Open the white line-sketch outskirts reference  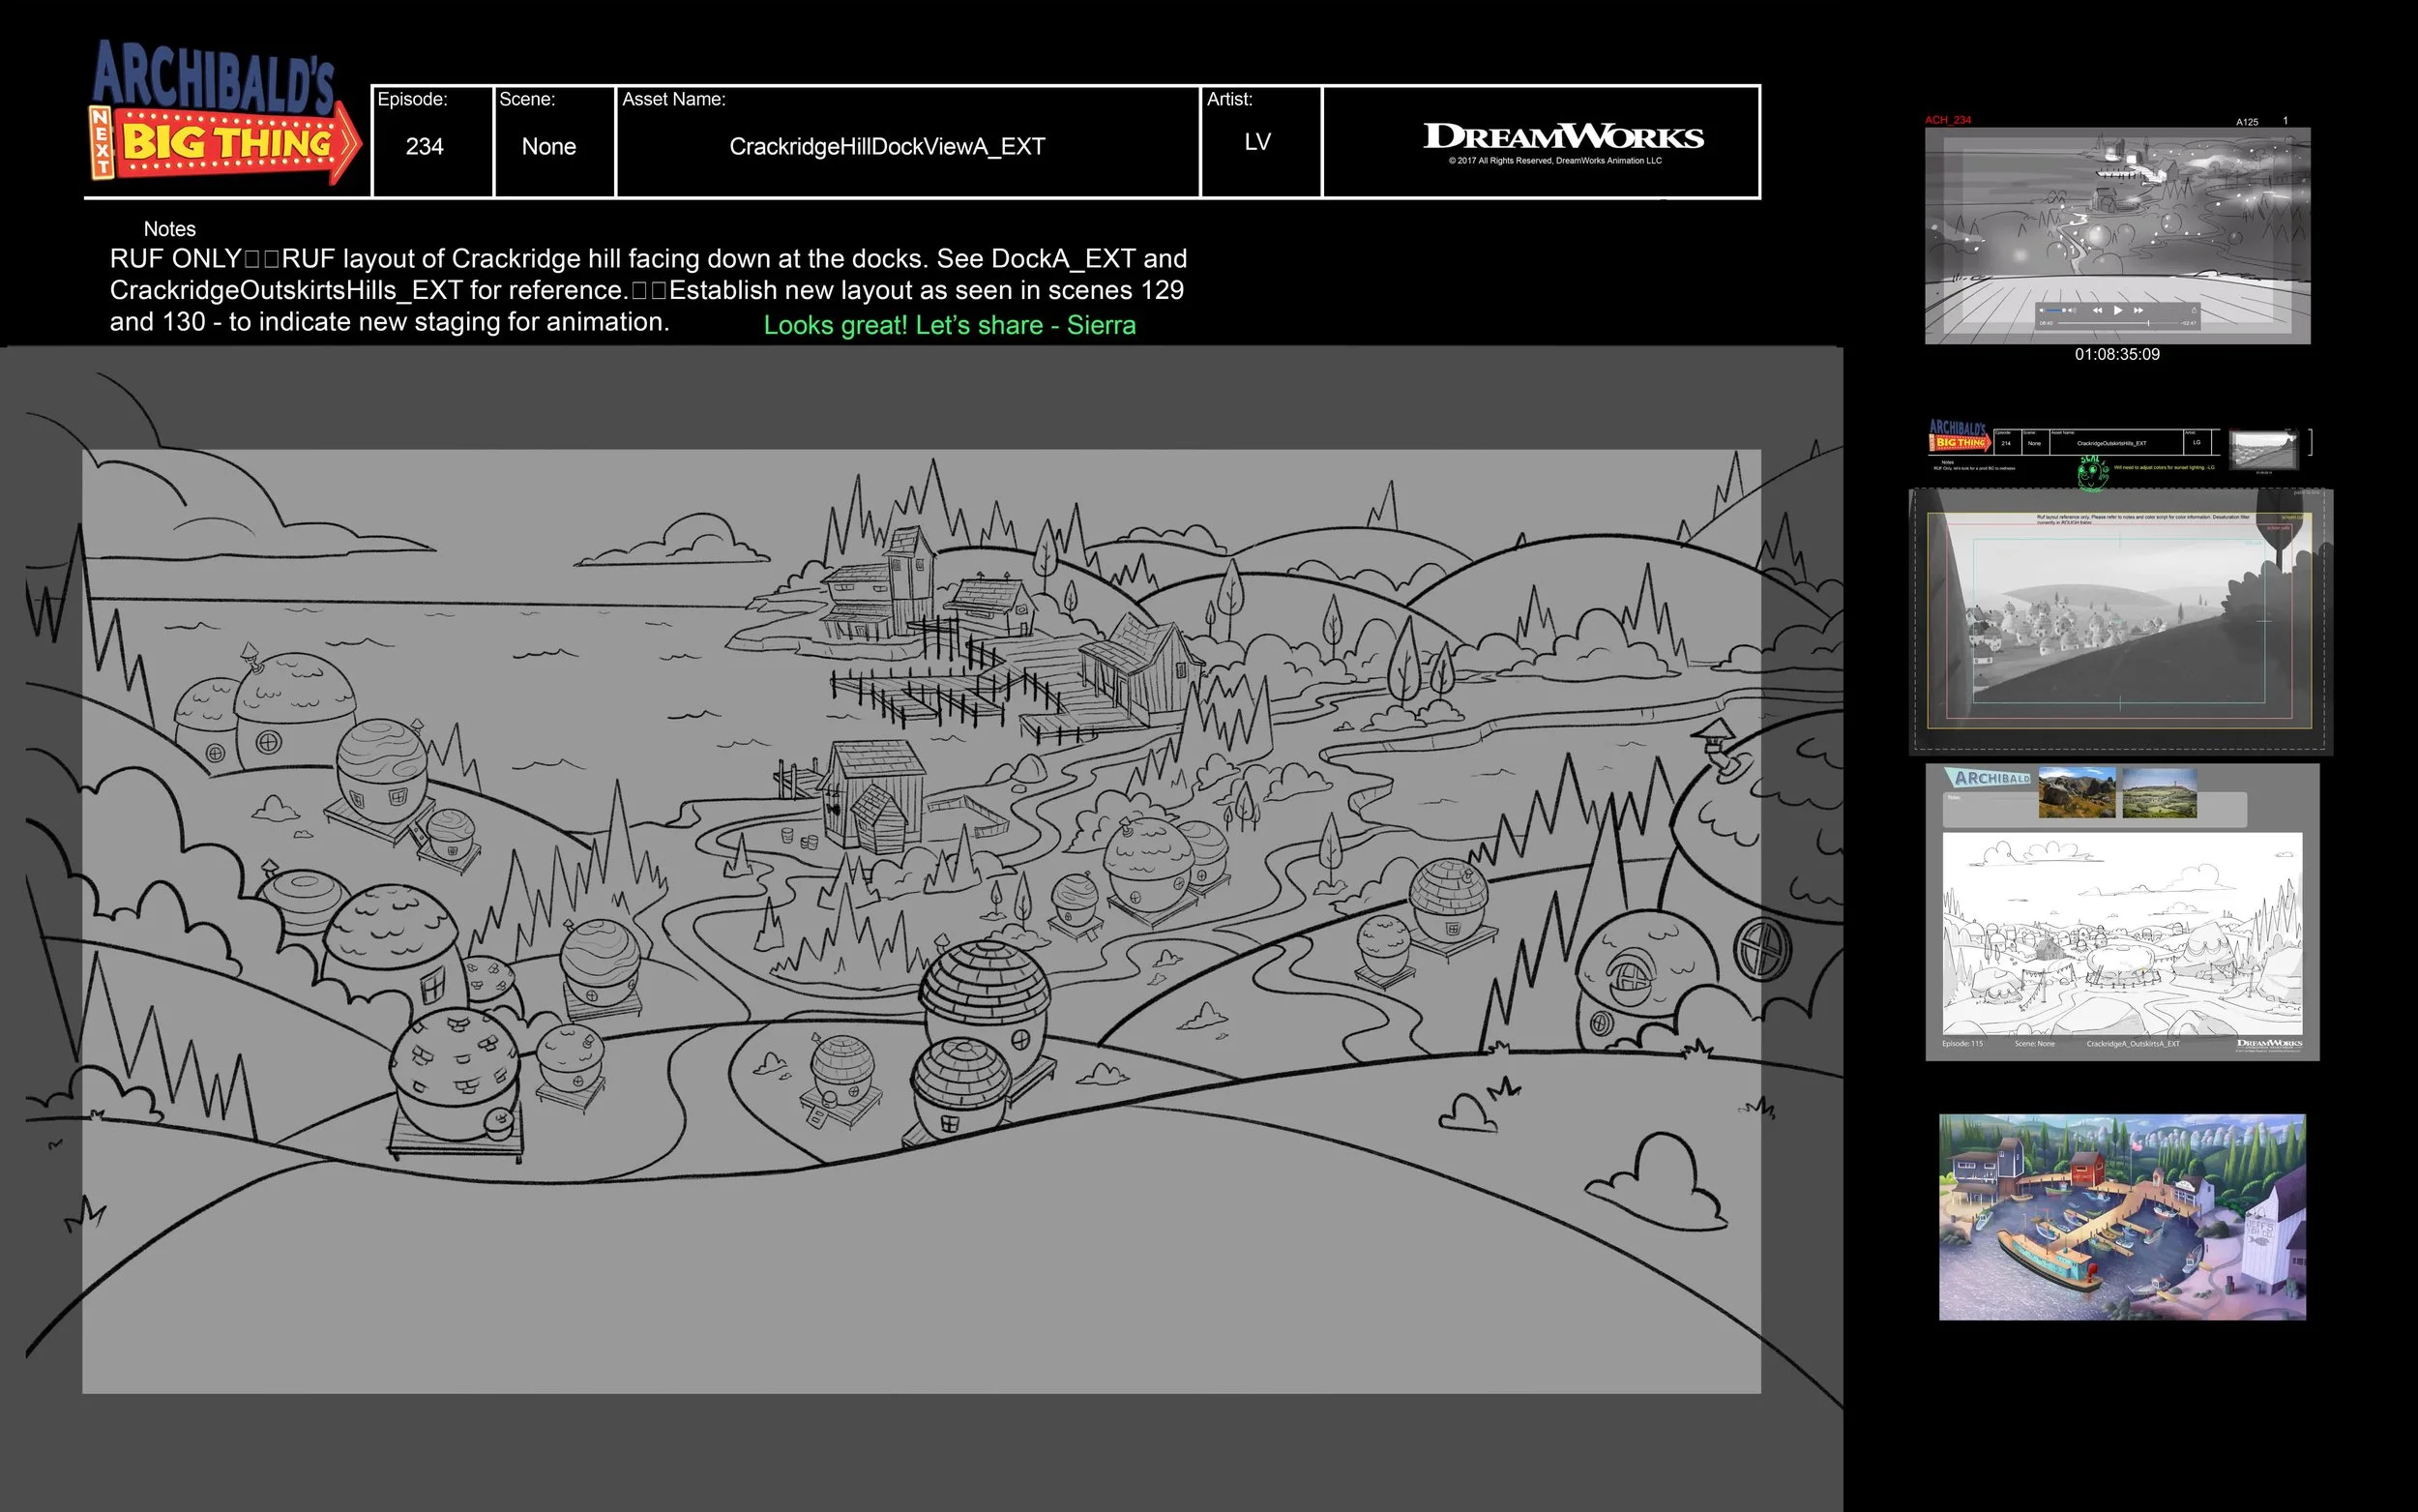pyautogui.click(x=2122, y=933)
